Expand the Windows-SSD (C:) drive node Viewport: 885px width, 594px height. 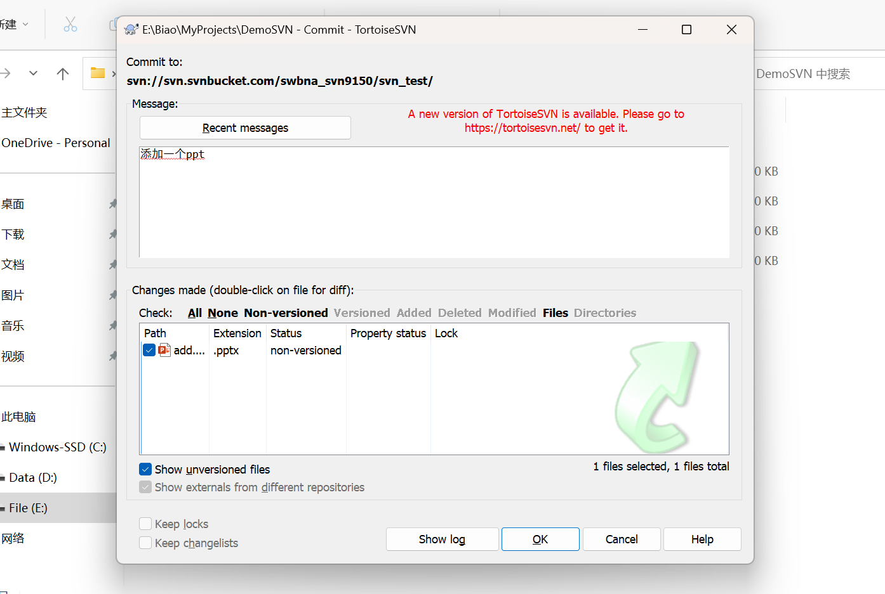[x=3, y=448]
